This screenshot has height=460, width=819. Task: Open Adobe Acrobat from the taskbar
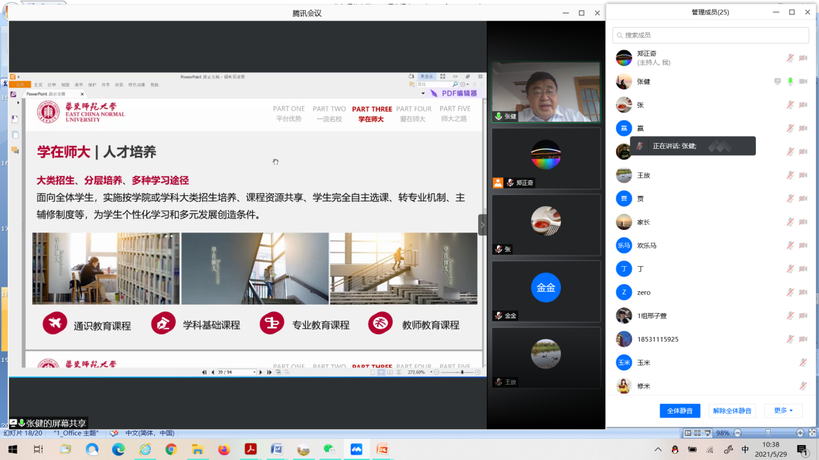click(x=250, y=449)
